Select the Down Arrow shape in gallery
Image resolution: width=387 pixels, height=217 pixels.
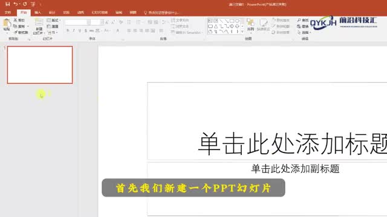click(237, 27)
